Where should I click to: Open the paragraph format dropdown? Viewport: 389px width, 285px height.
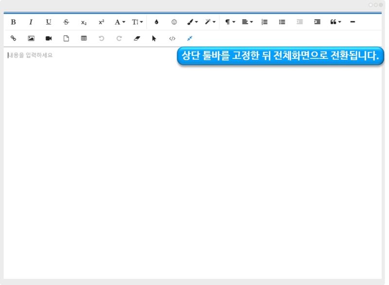[x=230, y=22]
